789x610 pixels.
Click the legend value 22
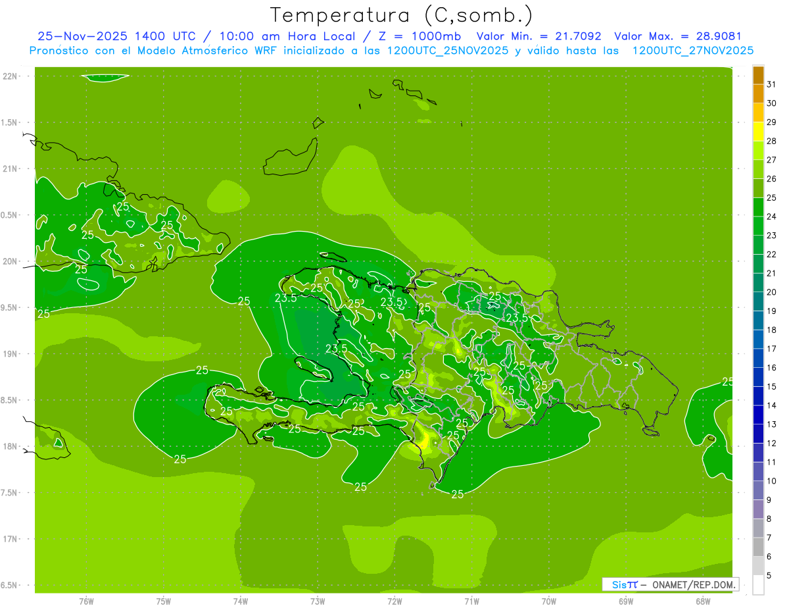coord(772,254)
